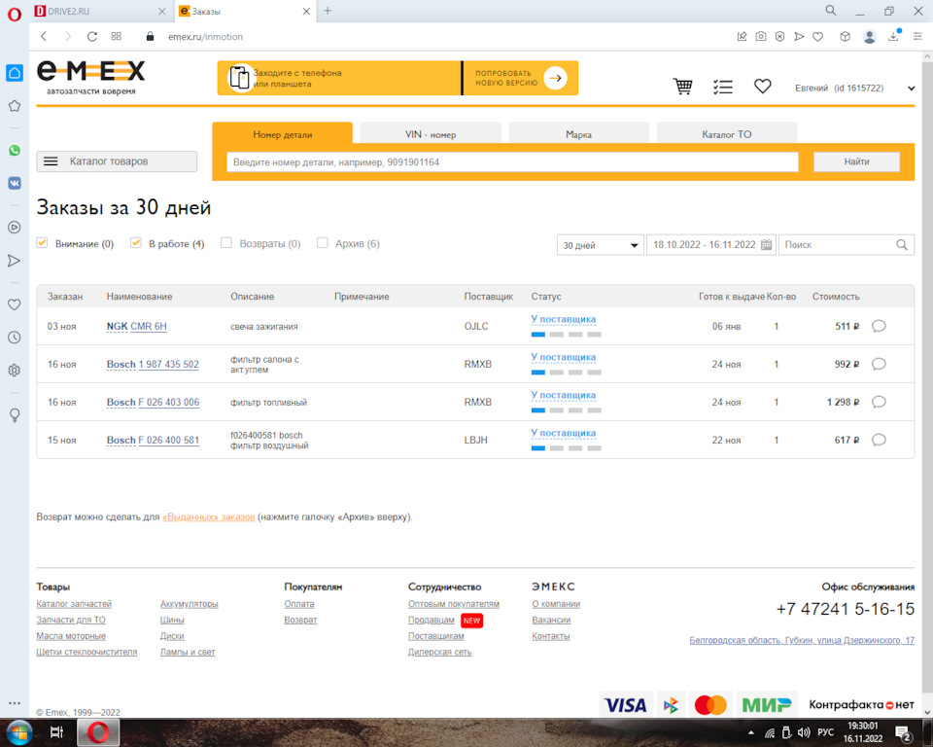
Task: Open WhatsApp in Opera sidebar
Action: click(x=15, y=151)
